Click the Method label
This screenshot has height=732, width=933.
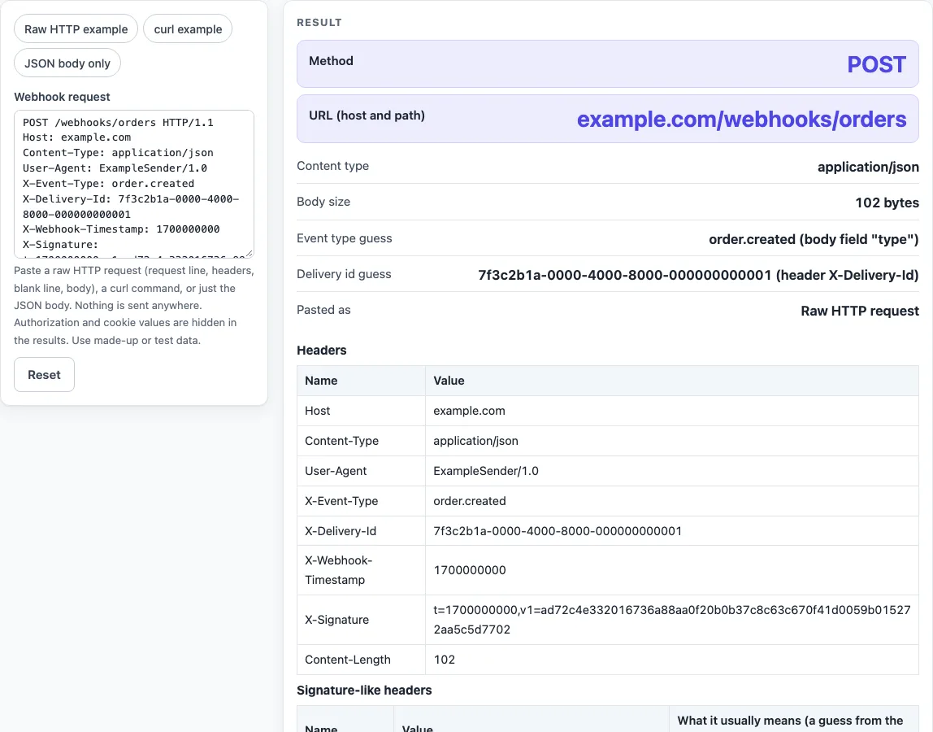[331, 61]
